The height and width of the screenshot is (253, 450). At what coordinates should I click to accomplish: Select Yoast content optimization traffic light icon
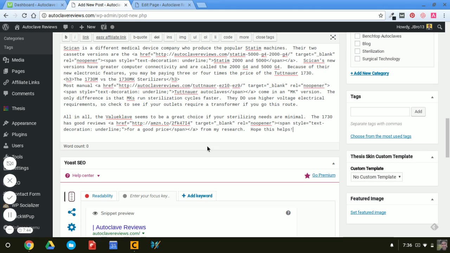pos(71,196)
